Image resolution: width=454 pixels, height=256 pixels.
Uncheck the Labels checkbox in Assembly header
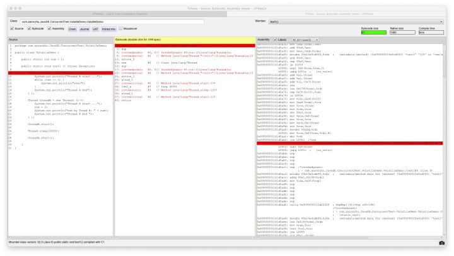tap(275, 40)
